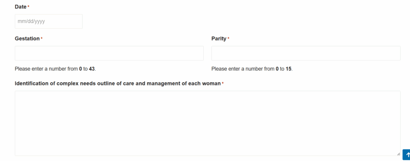Click the Date field label
The height and width of the screenshot is (161, 410).
20,7
